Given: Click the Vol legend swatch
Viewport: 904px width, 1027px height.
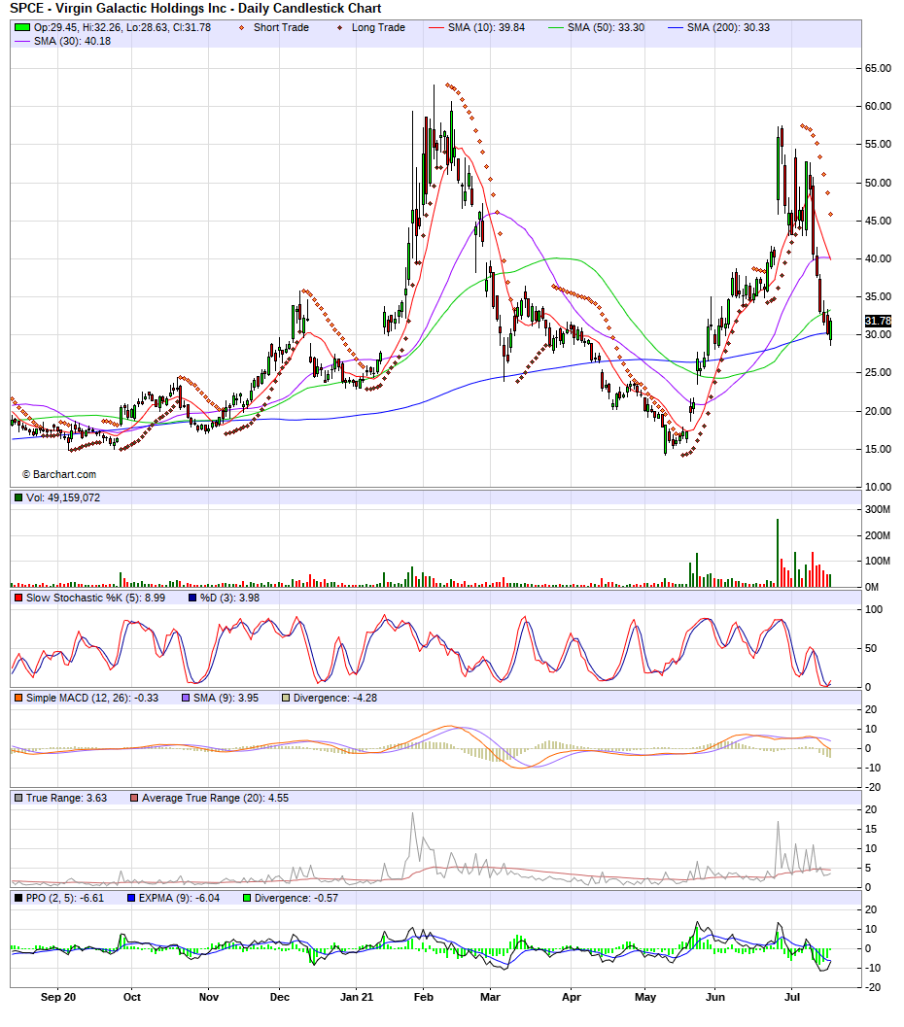Looking at the screenshot, I should [18, 497].
